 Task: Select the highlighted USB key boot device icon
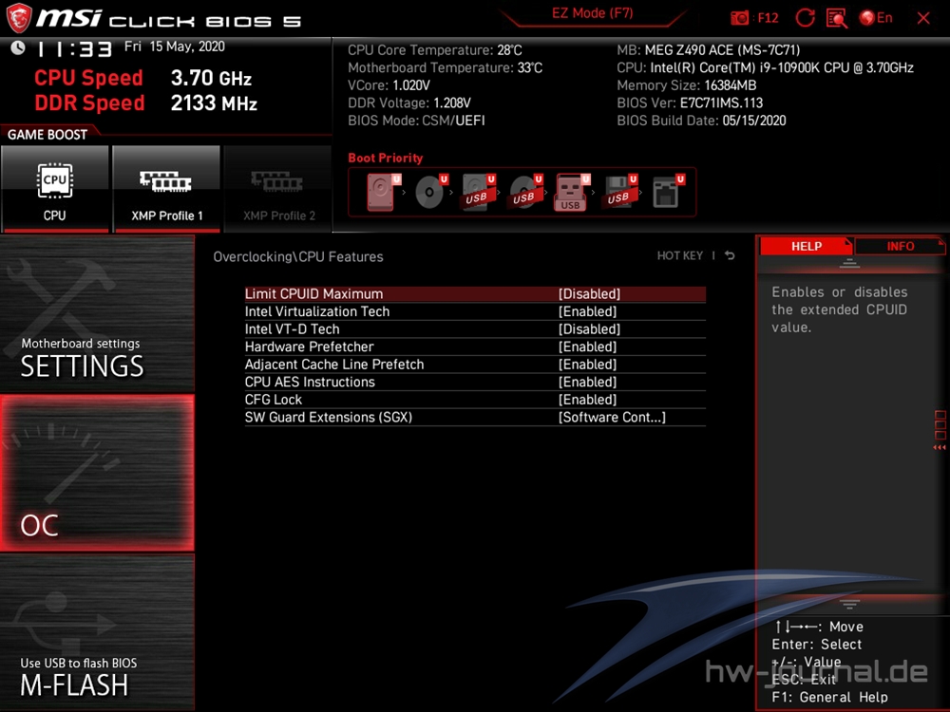click(x=572, y=192)
